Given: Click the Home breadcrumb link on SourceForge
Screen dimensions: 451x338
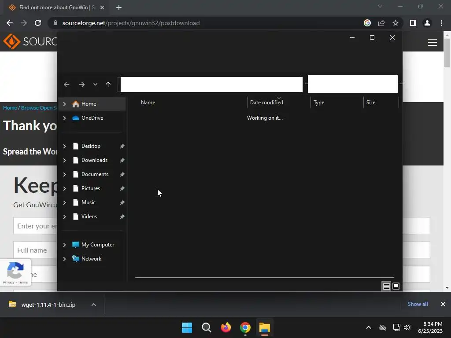Looking at the screenshot, I should 10,108.
